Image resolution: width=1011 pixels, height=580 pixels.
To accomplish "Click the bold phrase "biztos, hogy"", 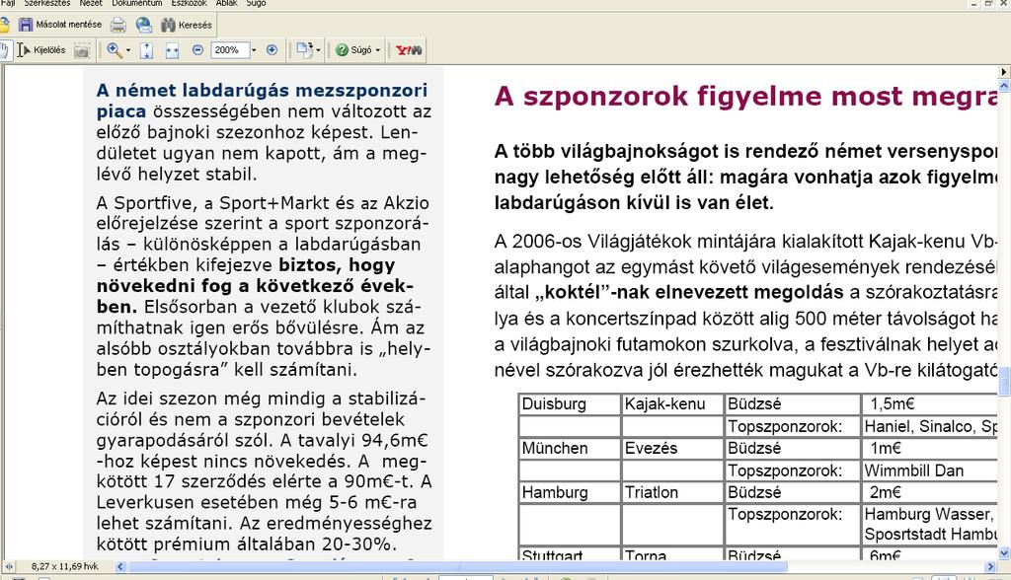I will 337,265.
